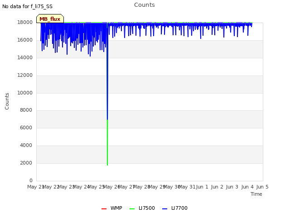Click the green LI7500 spike bottom near 2000
Screen dimensions: 290x217
107,164
